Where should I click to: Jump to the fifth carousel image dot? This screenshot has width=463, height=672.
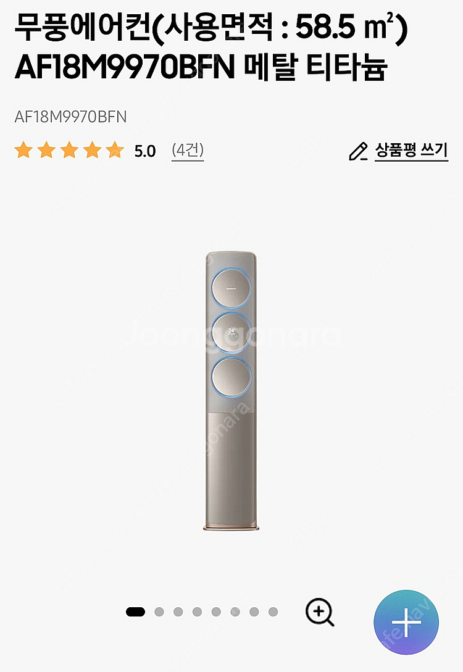pyautogui.click(x=216, y=612)
